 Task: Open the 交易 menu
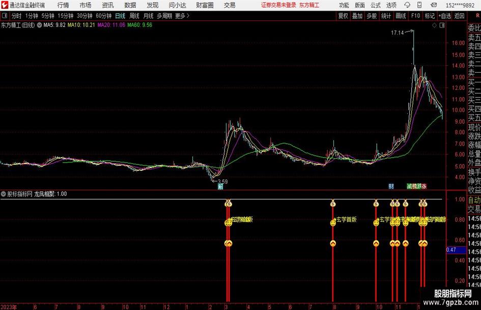tap(230, 5)
